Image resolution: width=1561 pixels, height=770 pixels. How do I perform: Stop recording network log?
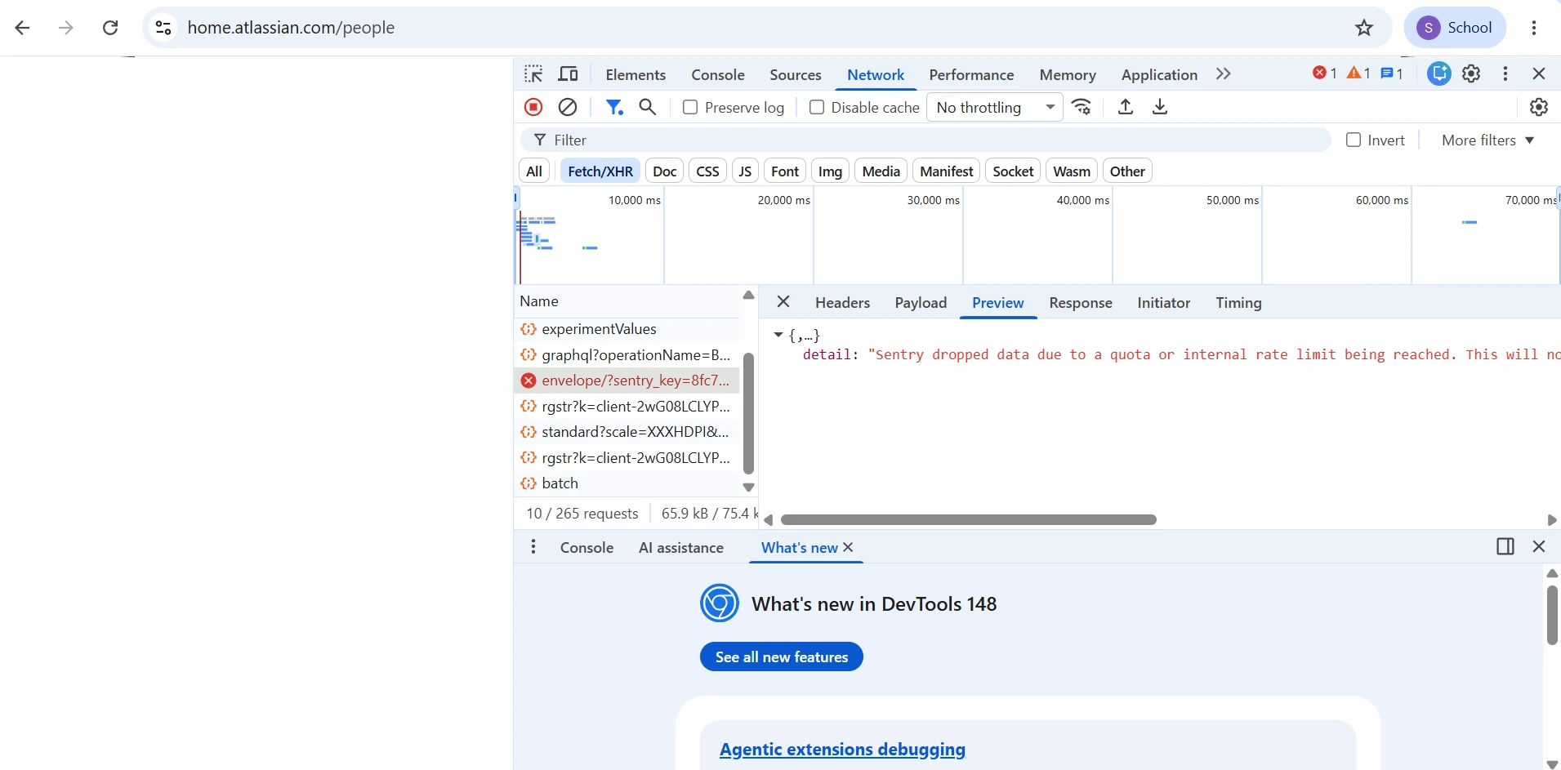pos(533,107)
